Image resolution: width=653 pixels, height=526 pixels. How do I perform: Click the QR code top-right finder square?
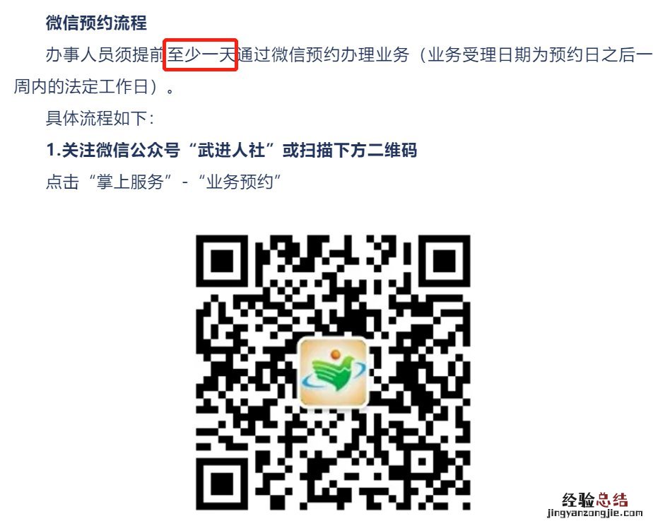445,261
